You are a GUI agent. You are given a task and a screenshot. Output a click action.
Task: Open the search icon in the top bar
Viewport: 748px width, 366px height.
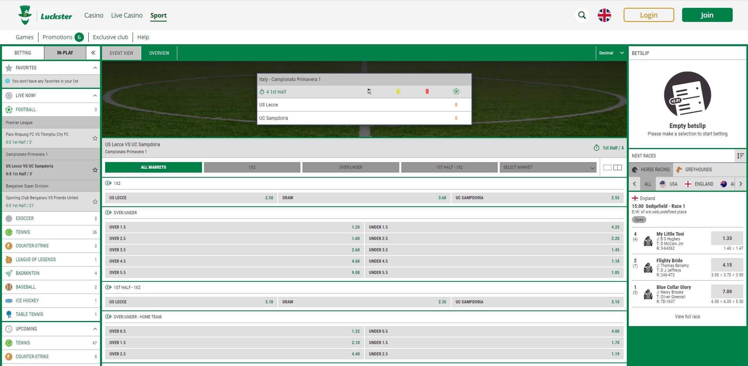(582, 15)
